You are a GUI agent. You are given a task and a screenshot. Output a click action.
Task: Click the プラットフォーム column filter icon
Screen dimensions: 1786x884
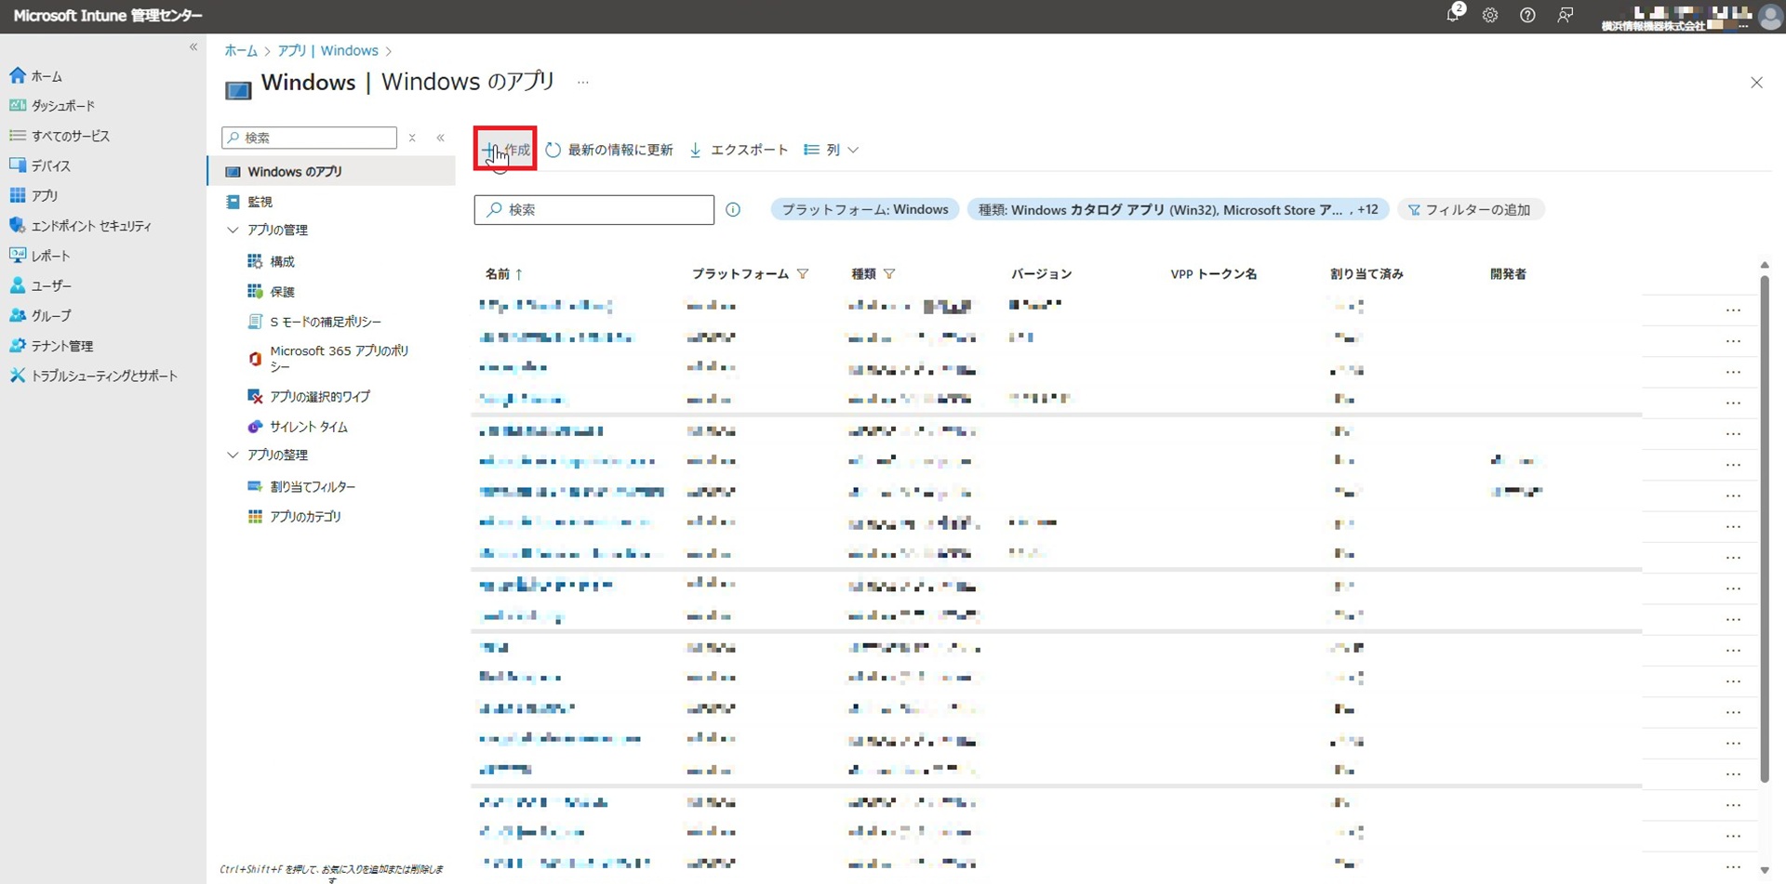pyautogui.click(x=803, y=274)
